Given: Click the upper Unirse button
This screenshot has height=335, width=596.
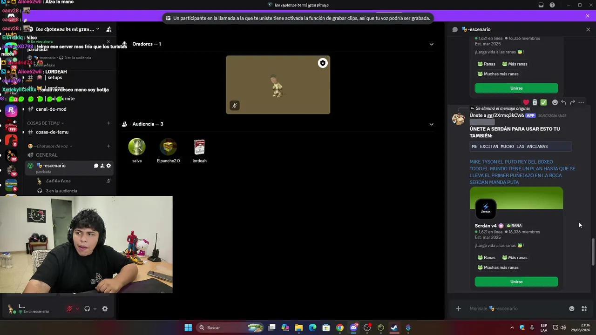Looking at the screenshot, I should 516,88.
